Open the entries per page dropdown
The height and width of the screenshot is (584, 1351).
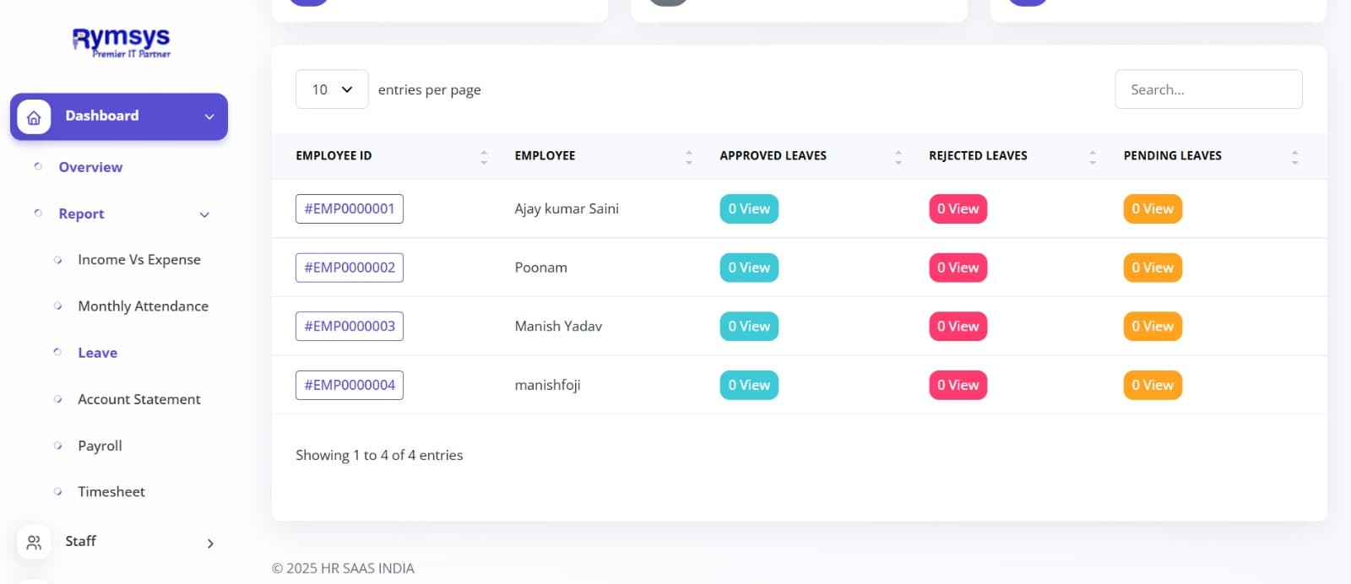click(x=332, y=89)
